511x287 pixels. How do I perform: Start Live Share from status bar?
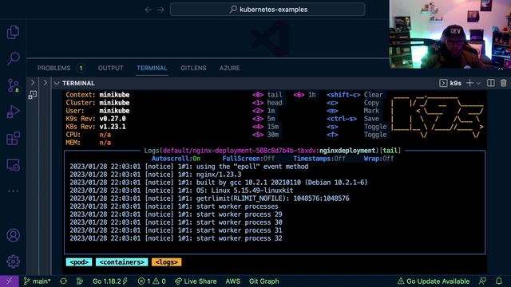[196, 281]
